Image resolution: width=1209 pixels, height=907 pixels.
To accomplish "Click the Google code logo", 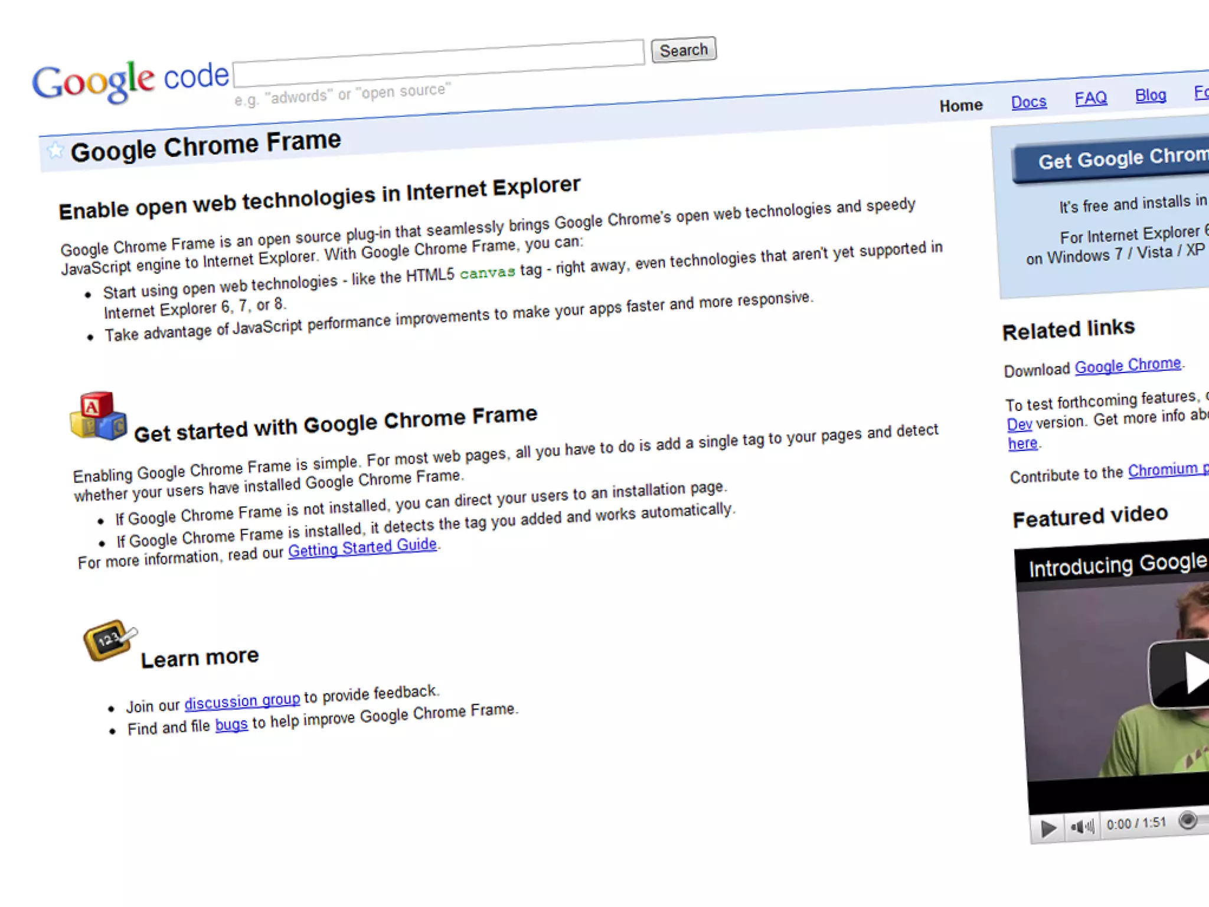I will tap(130, 81).
